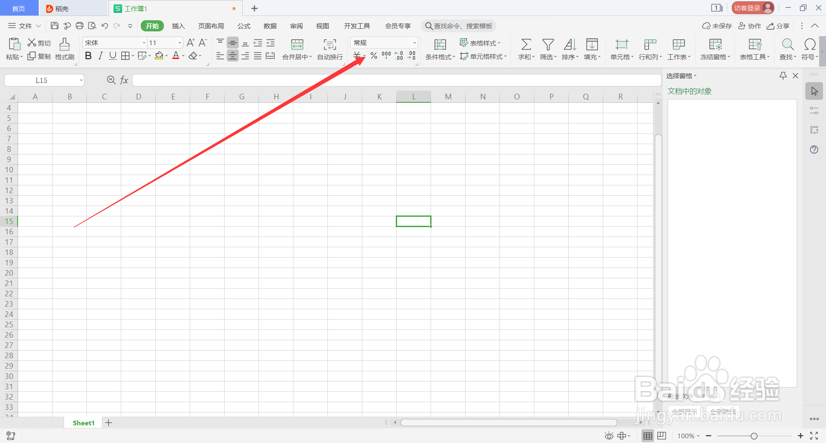Click the Name Box showing L15

click(x=41, y=80)
